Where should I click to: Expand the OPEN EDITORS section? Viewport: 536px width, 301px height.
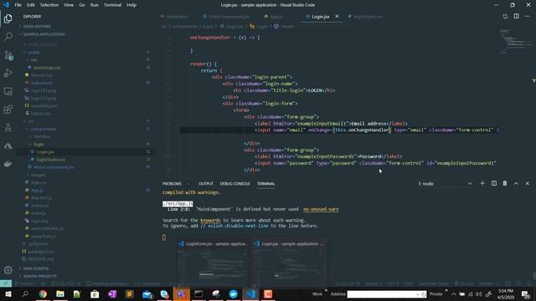click(37, 26)
